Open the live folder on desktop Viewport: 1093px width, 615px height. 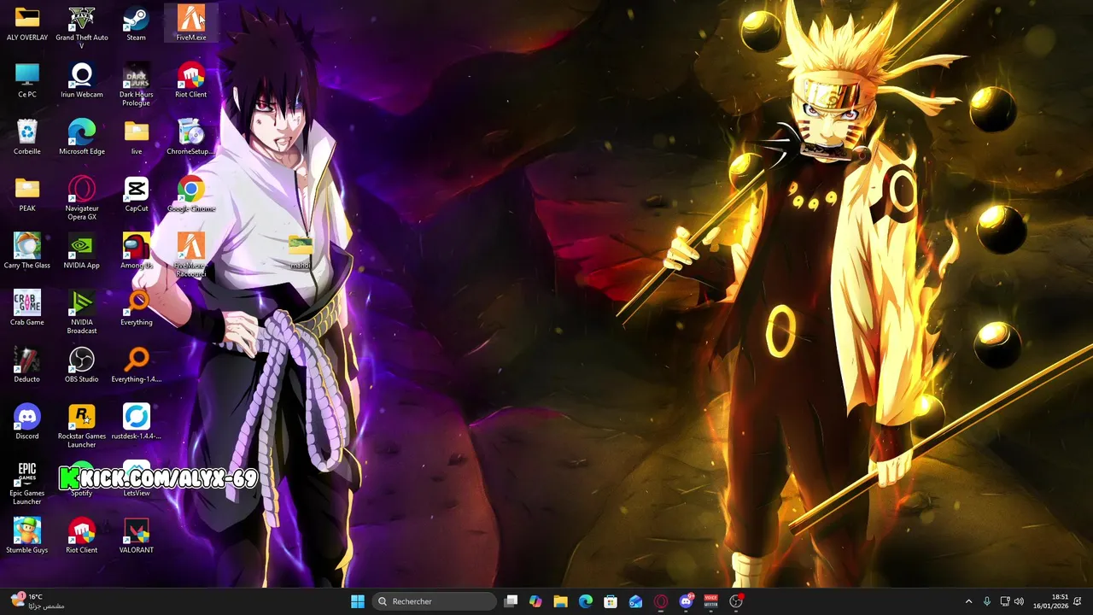pyautogui.click(x=136, y=138)
